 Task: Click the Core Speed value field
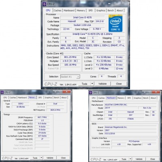click(x=70, y=57)
